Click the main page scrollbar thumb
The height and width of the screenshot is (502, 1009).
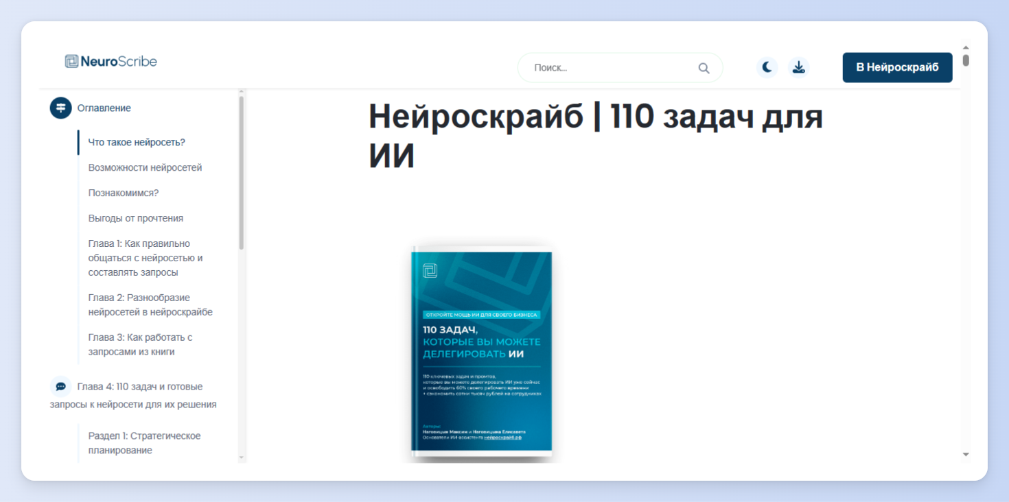966,60
